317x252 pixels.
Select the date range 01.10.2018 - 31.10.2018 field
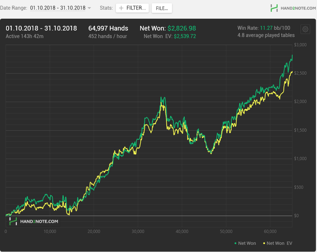click(58, 8)
